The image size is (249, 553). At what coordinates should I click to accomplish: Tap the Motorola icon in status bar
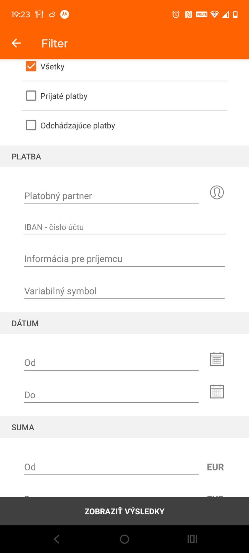[65, 15]
